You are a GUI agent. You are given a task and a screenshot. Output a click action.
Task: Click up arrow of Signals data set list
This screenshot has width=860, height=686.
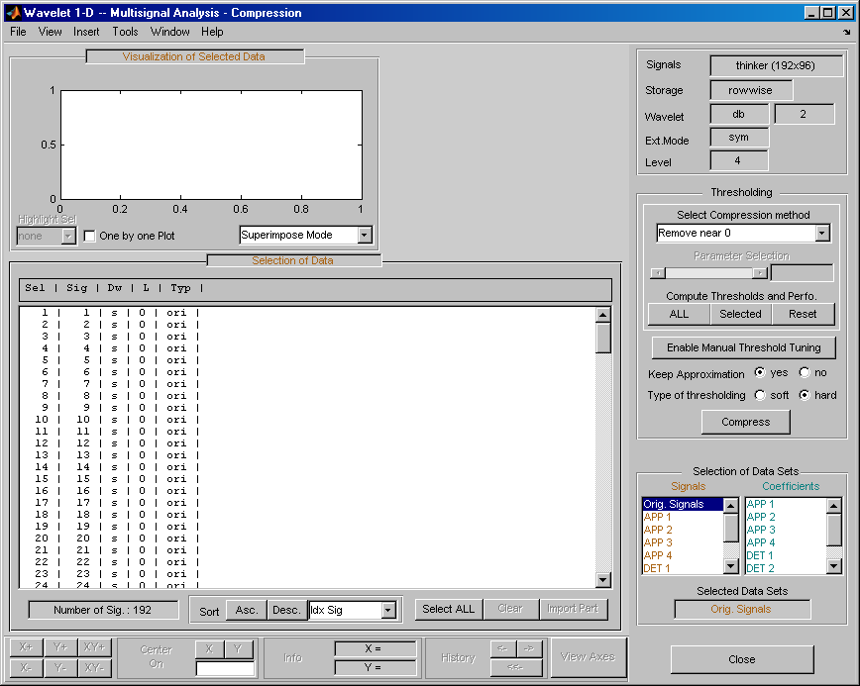pos(730,506)
